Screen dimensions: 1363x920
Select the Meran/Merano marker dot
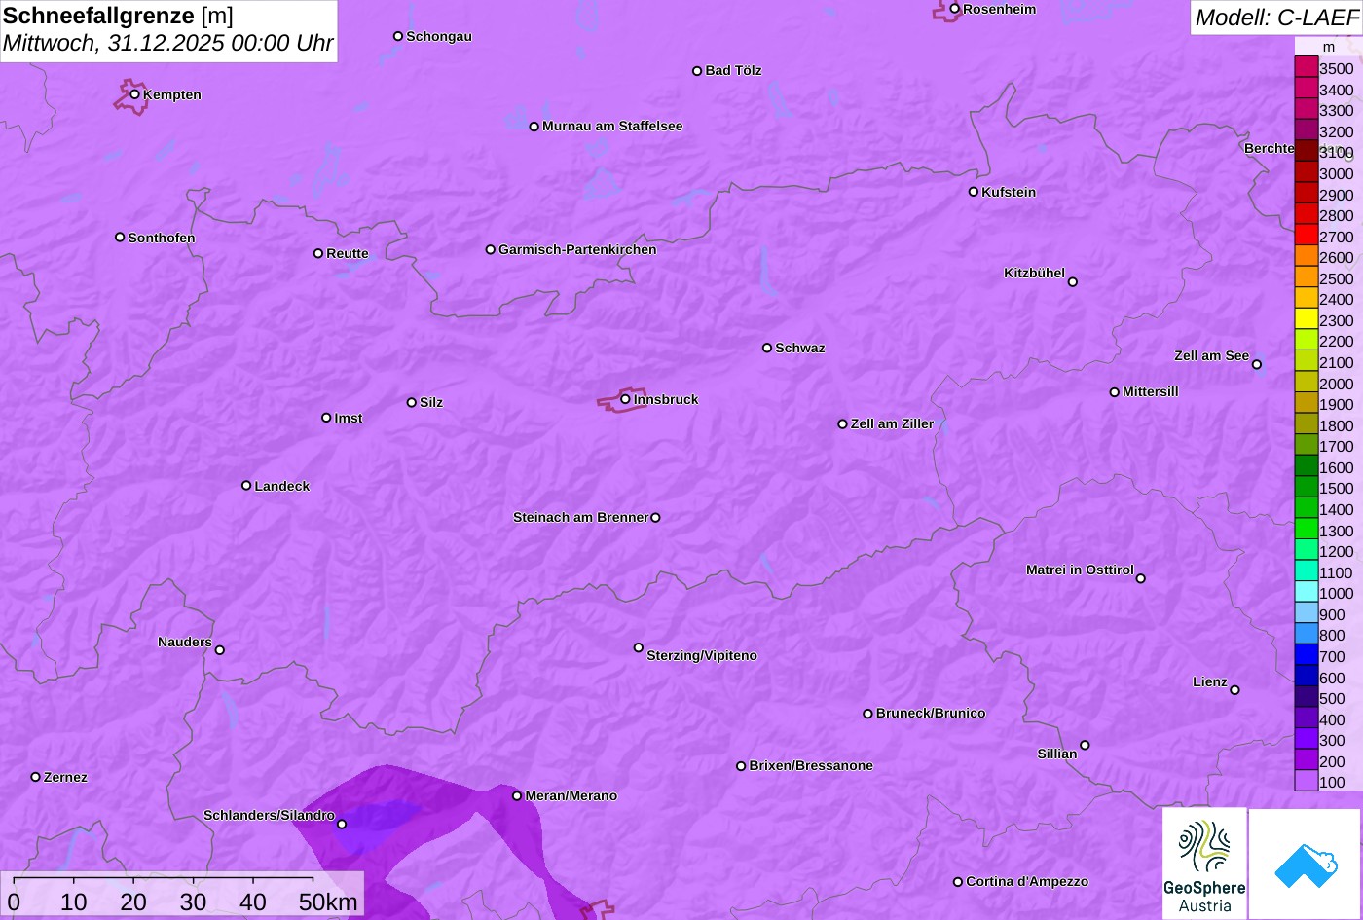517,795
